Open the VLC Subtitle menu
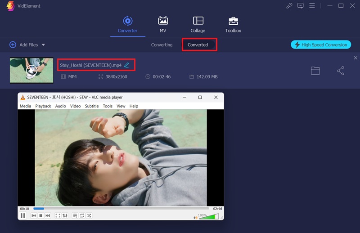Image resolution: width=360 pixels, height=233 pixels. [92, 106]
